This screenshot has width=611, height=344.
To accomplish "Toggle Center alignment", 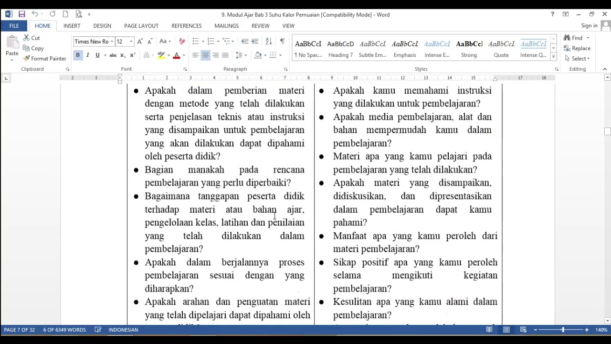I will [x=205, y=55].
